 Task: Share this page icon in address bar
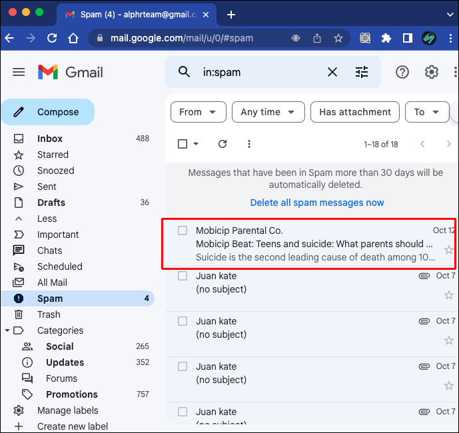coord(317,38)
